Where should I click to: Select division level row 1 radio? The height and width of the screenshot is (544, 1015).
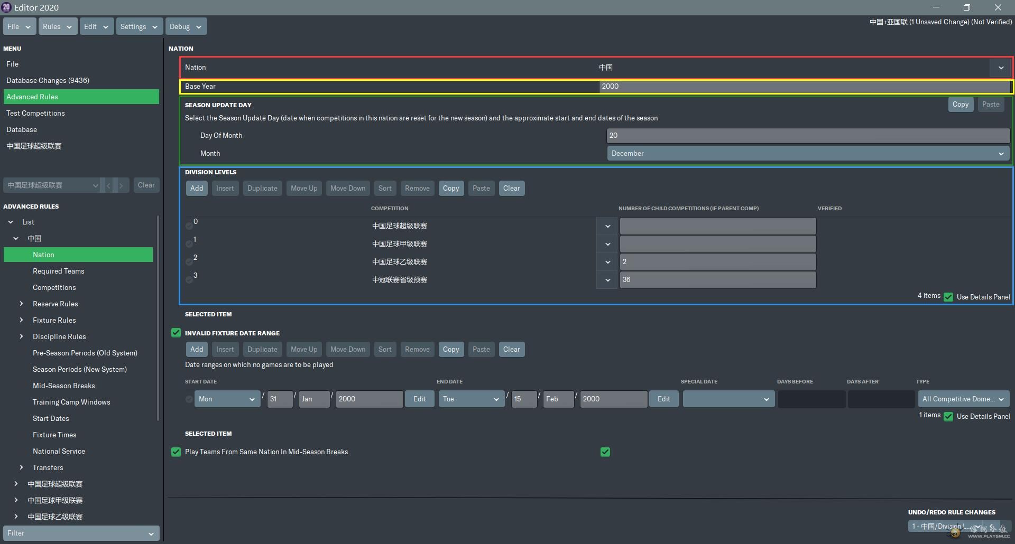(x=189, y=244)
